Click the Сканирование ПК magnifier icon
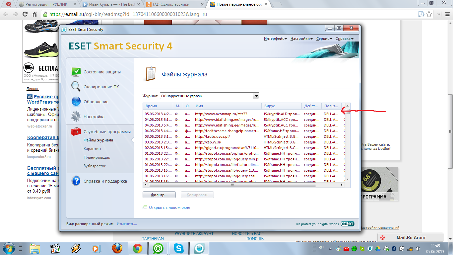This screenshot has width=453, height=255. point(76,86)
